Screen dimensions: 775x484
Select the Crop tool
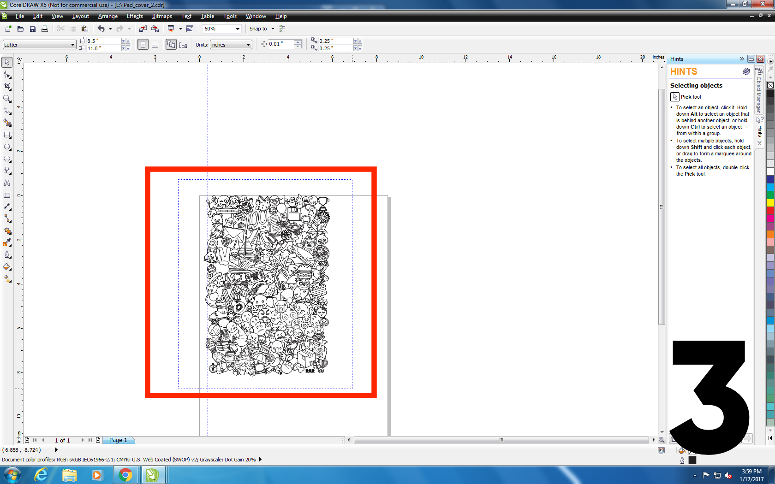tap(7, 87)
